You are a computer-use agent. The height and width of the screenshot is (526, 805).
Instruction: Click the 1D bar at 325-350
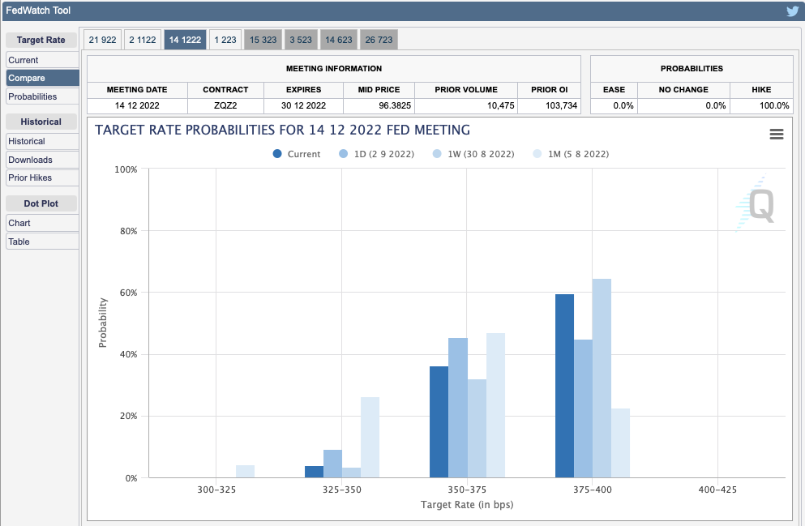tap(332, 464)
